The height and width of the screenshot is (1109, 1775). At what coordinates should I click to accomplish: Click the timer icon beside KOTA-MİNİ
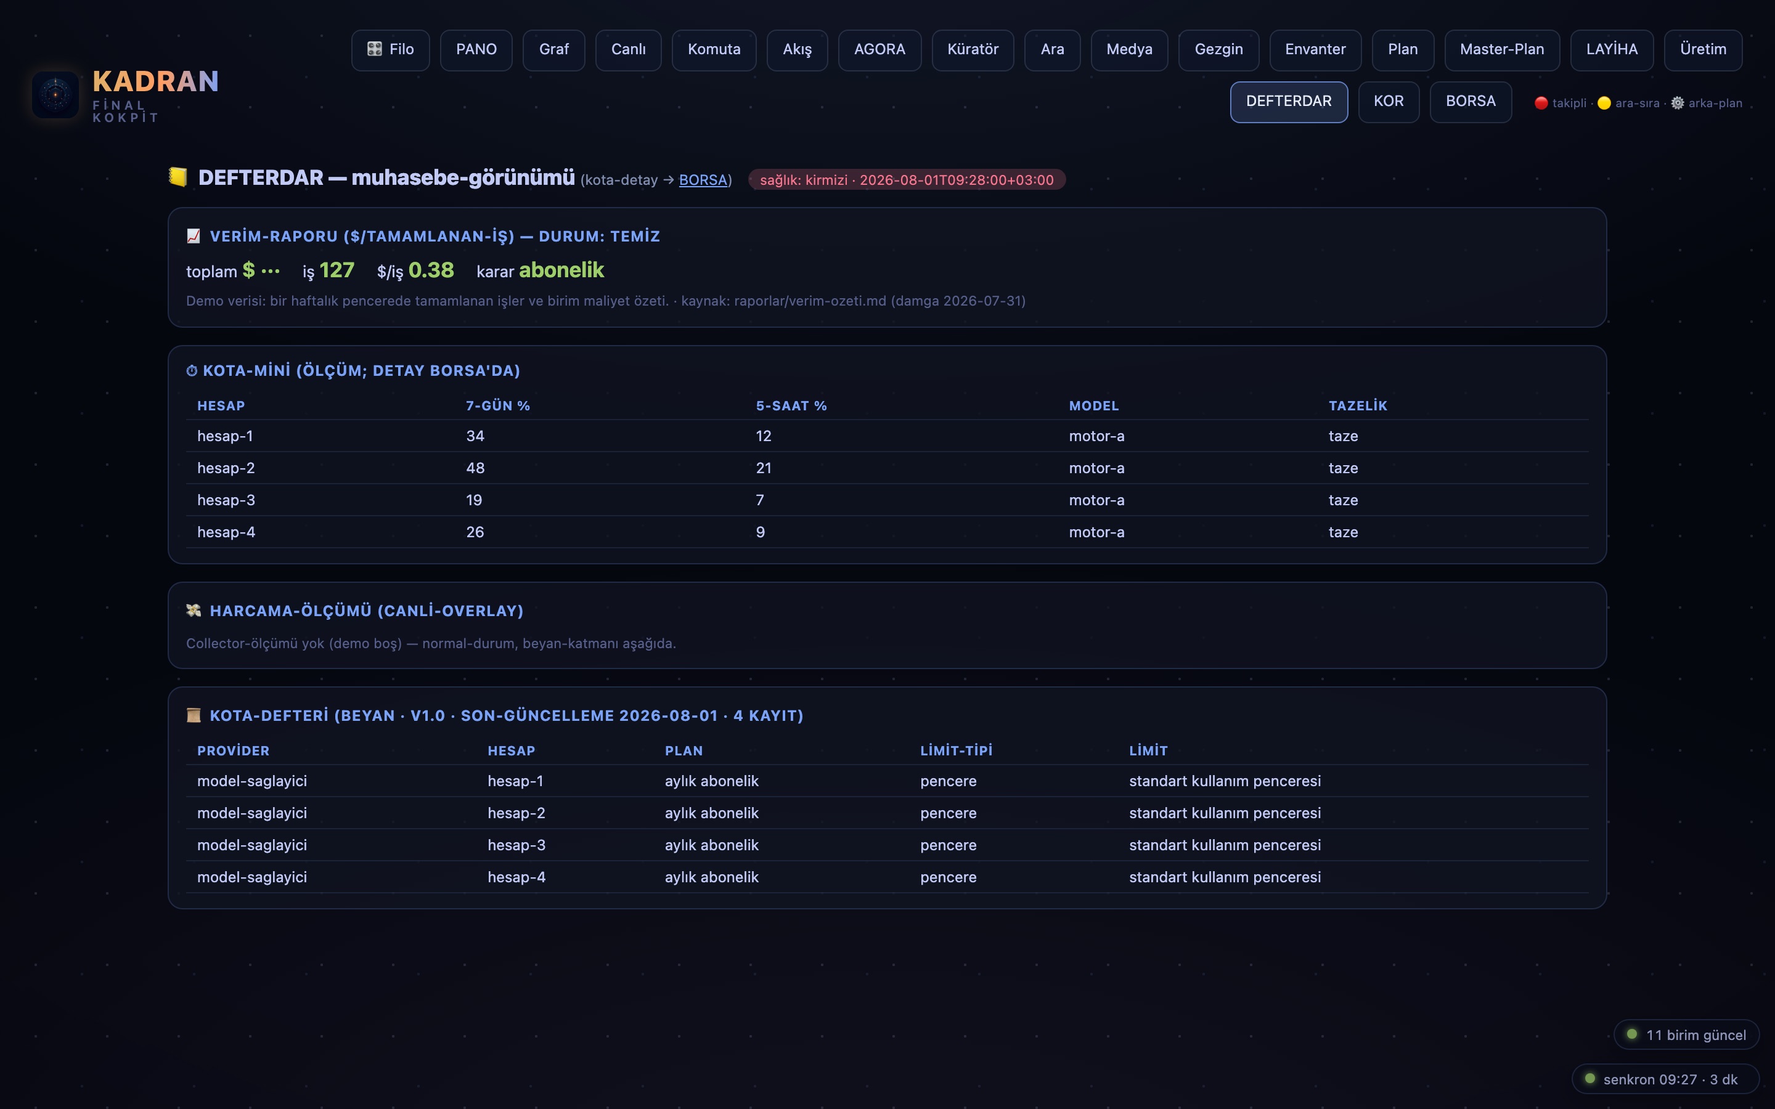pos(192,371)
